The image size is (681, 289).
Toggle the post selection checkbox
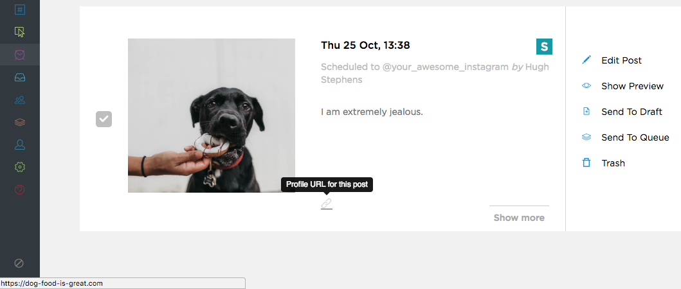click(104, 119)
